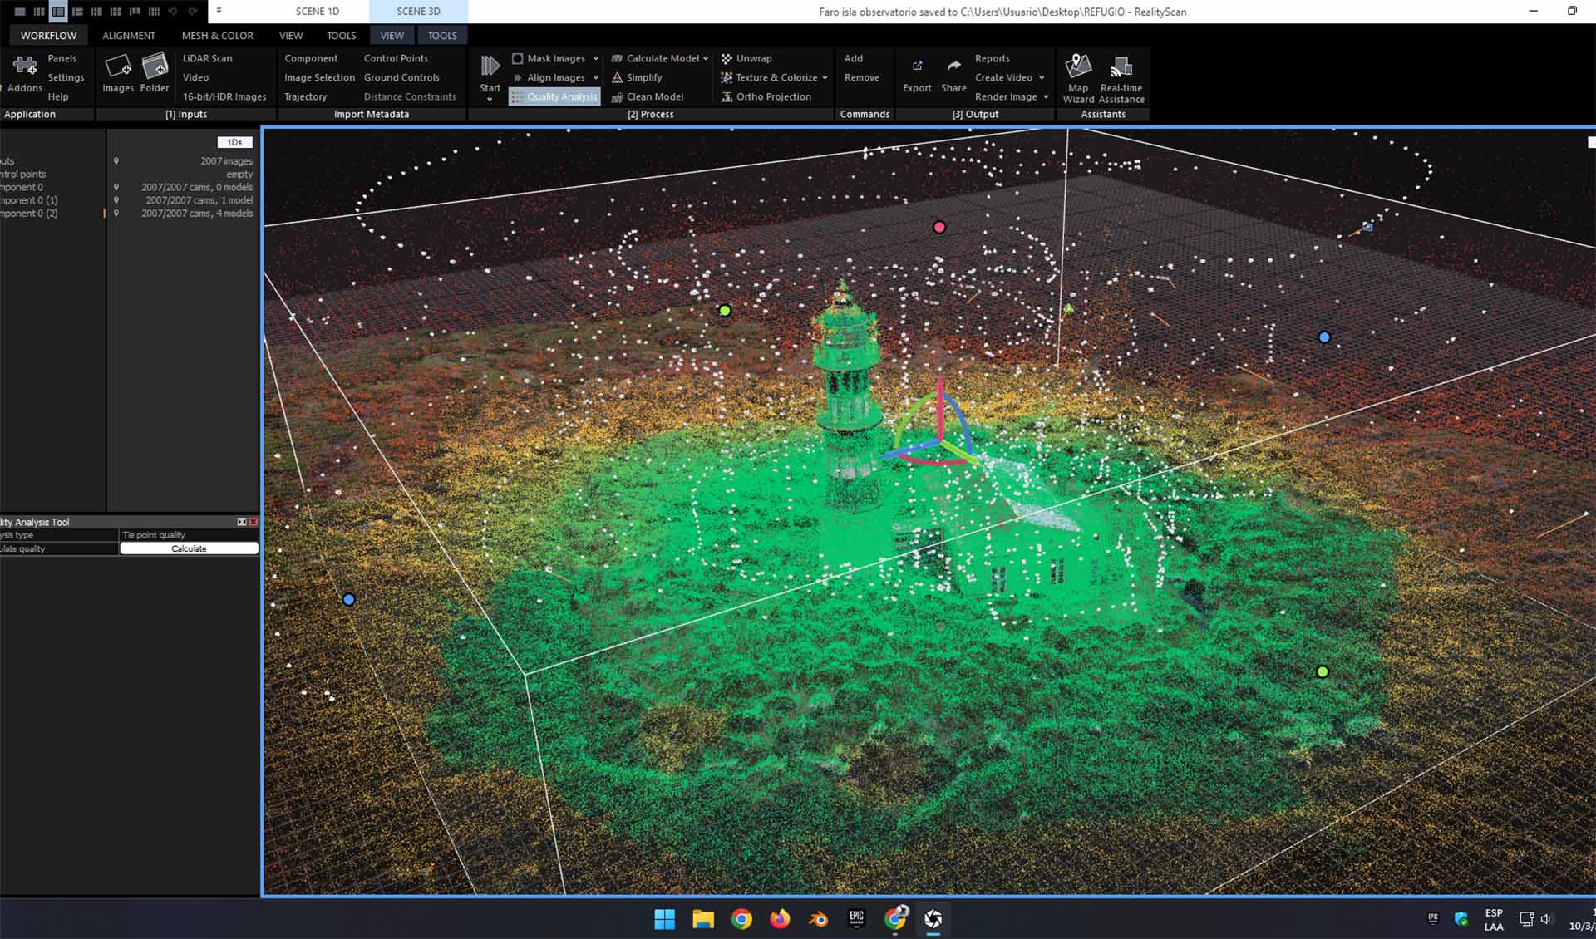Image resolution: width=1596 pixels, height=939 pixels.
Task: Switch to the ALIGNMENT ribbon tab
Action: click(129, 36)
